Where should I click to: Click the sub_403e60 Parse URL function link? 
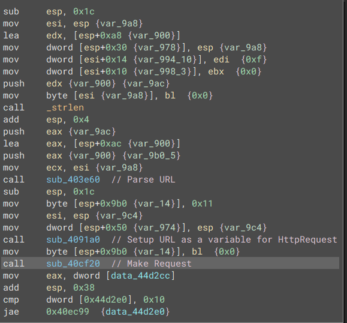tap(73, 180)
